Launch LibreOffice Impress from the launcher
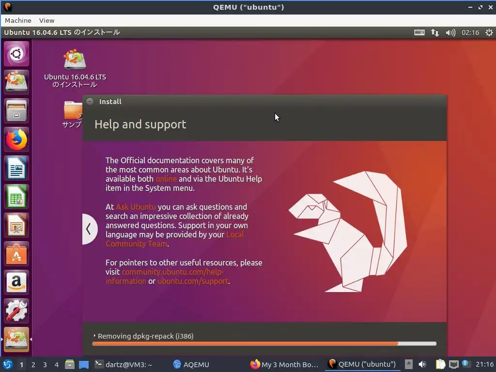The image size is (496, 372). click(x=16, y=225)
